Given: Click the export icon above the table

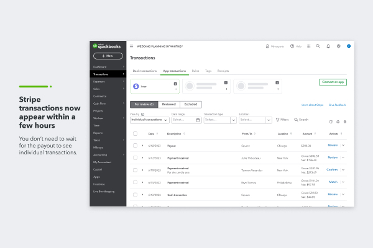Looking at the screenshot, I should coord(331,122).
